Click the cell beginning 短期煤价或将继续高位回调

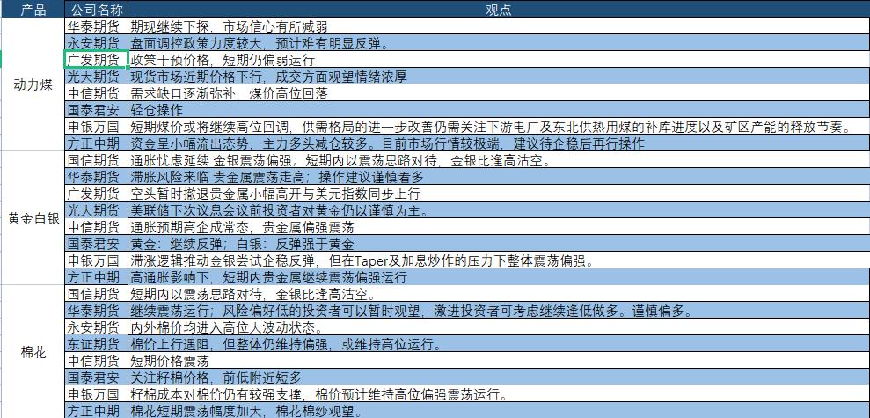coord(499,126)
